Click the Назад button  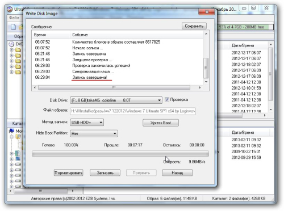point(177,172)
